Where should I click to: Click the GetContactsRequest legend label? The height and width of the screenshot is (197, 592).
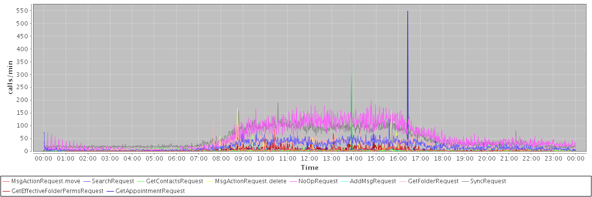175,181
